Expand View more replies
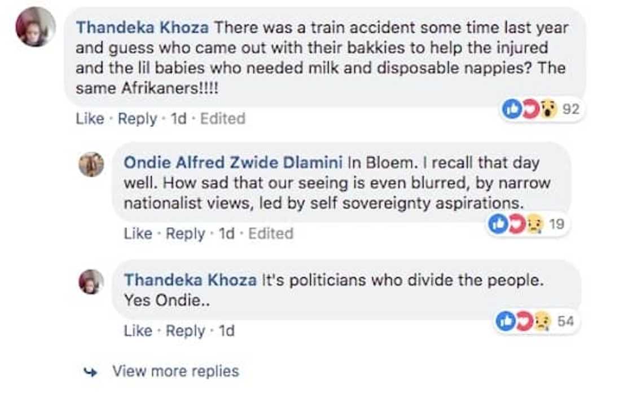Viewport: 632px width, 398px height. 175,371
